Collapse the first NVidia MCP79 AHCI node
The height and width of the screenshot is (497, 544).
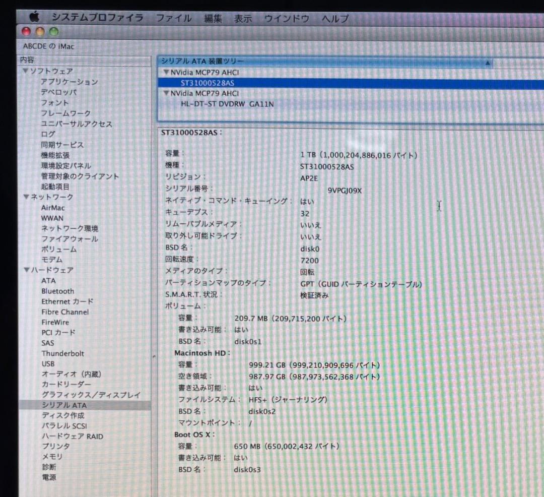point(166,73)
